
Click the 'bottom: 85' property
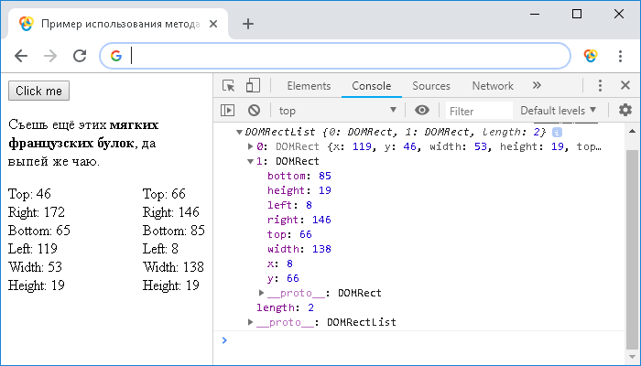(x=299, y=176)
